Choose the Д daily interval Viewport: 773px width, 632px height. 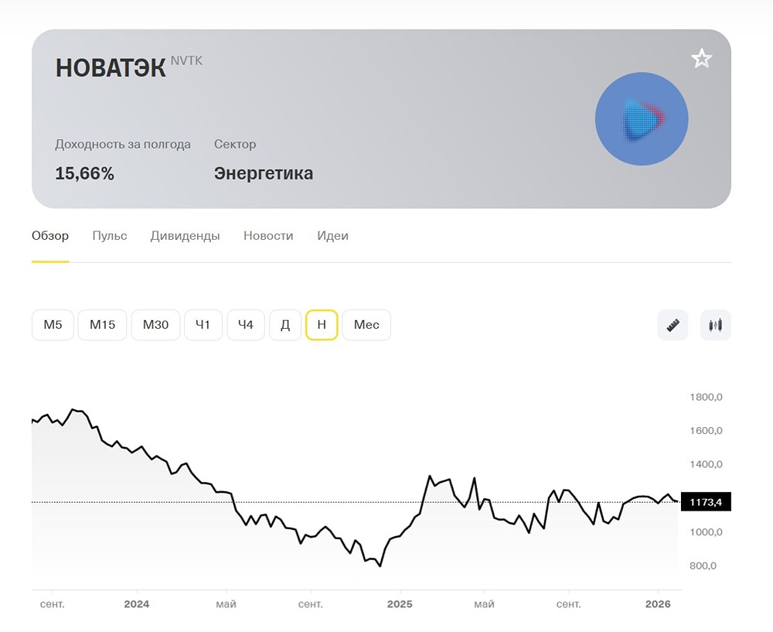coord(285,325)
